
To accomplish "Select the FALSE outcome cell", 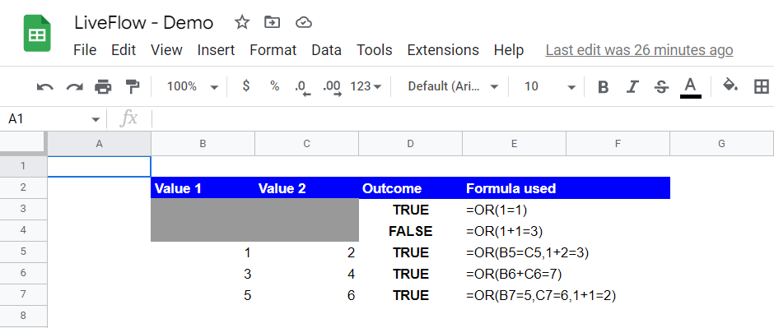I will click(x=410, y=231).
